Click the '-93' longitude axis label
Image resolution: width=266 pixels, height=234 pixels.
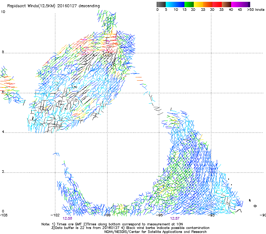click(x=211, y=215)
